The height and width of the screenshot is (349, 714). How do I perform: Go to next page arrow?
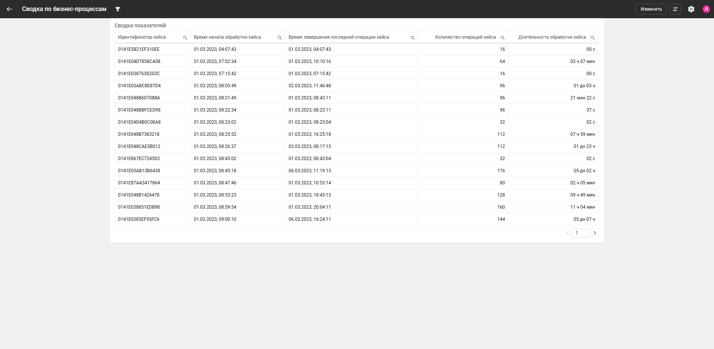tap(595, 233)
